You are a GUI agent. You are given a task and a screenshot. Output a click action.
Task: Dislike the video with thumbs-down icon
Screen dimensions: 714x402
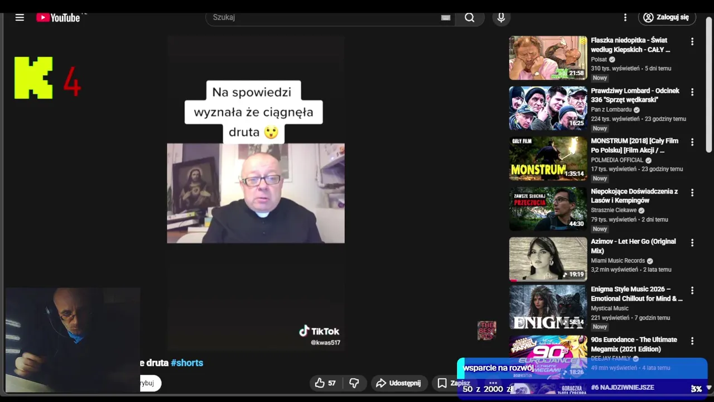pyautogui.click(x=354, y=383)
